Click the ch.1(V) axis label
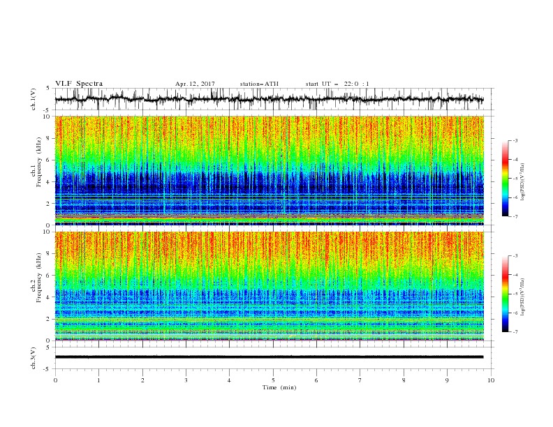Viewport: 553px width, 427px height. (34, 99)
